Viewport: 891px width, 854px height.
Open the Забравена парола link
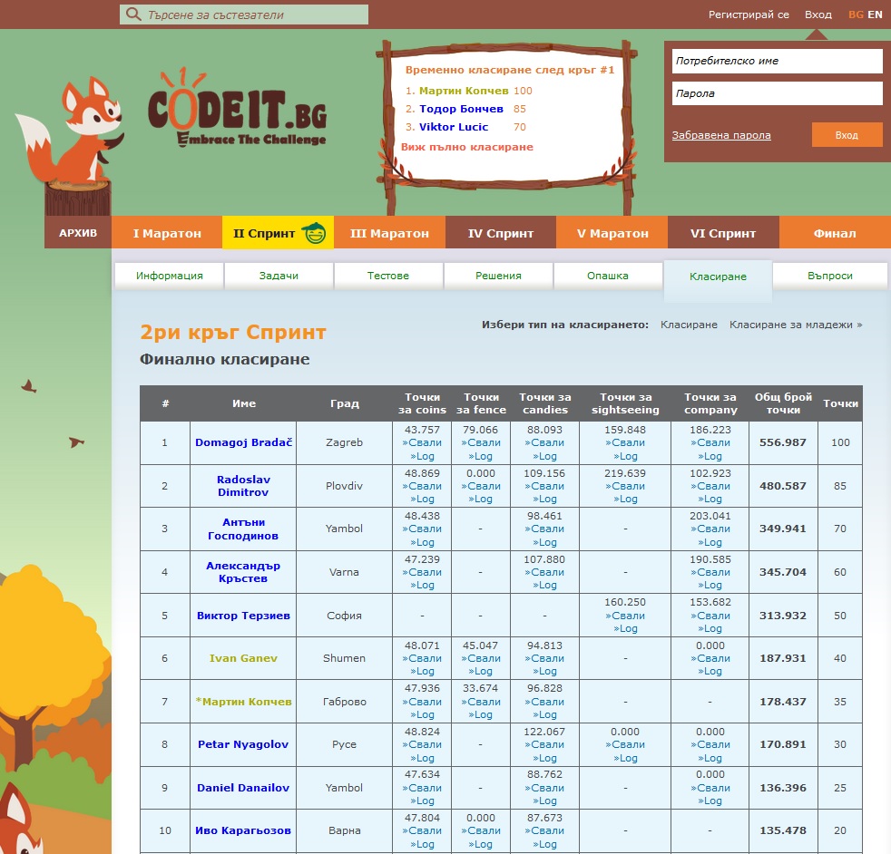pyautogui.click(x=721, y=135)
